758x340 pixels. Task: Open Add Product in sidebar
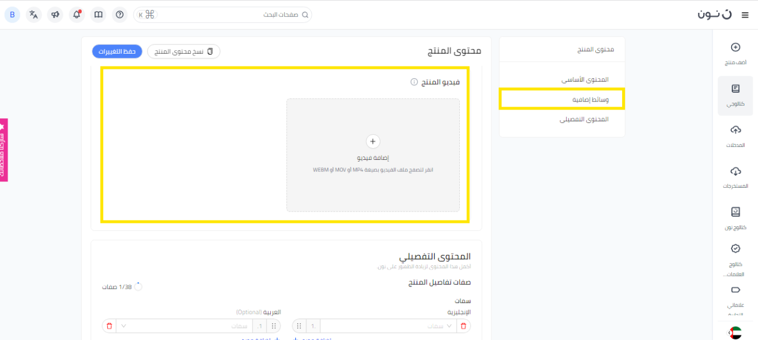pyautogui.click(x=735, y=52)
